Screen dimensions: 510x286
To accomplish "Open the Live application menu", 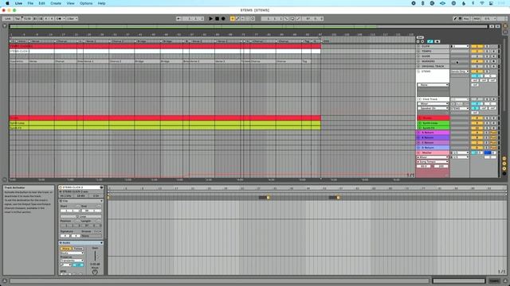I will (x=18, y=3).
